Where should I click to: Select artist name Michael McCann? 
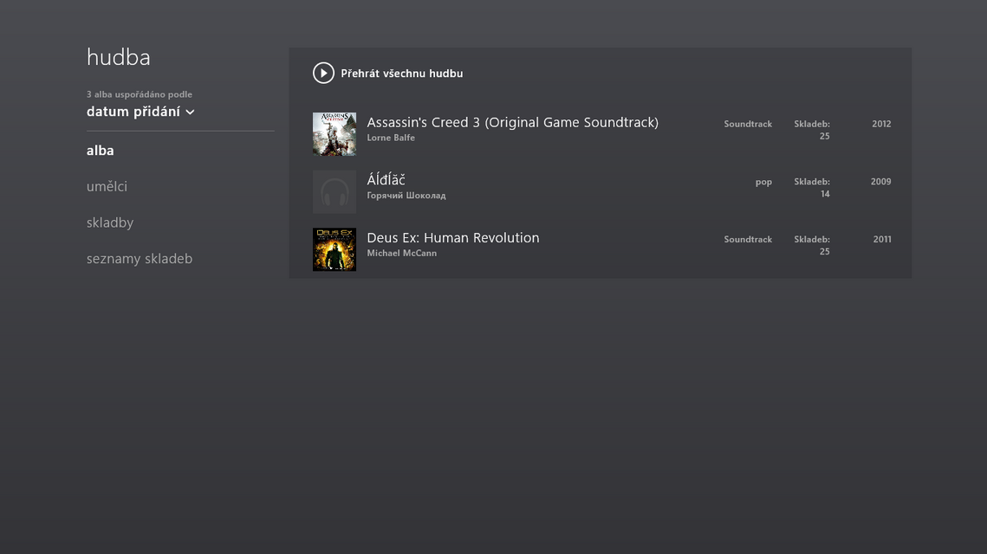(401, 254)
